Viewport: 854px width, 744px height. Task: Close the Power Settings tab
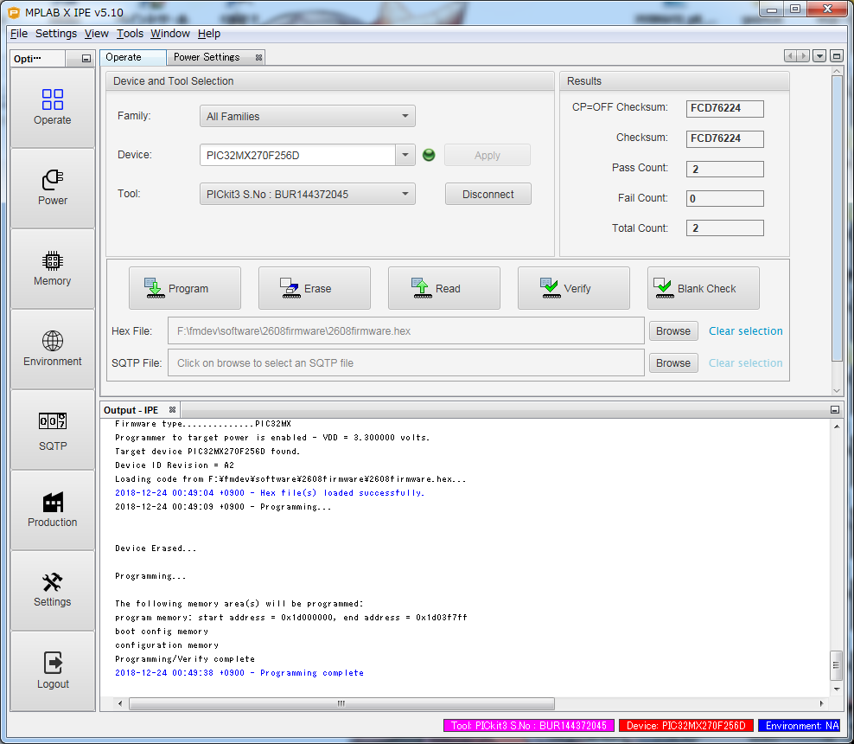pyautogui.click(x=258, y=57)
